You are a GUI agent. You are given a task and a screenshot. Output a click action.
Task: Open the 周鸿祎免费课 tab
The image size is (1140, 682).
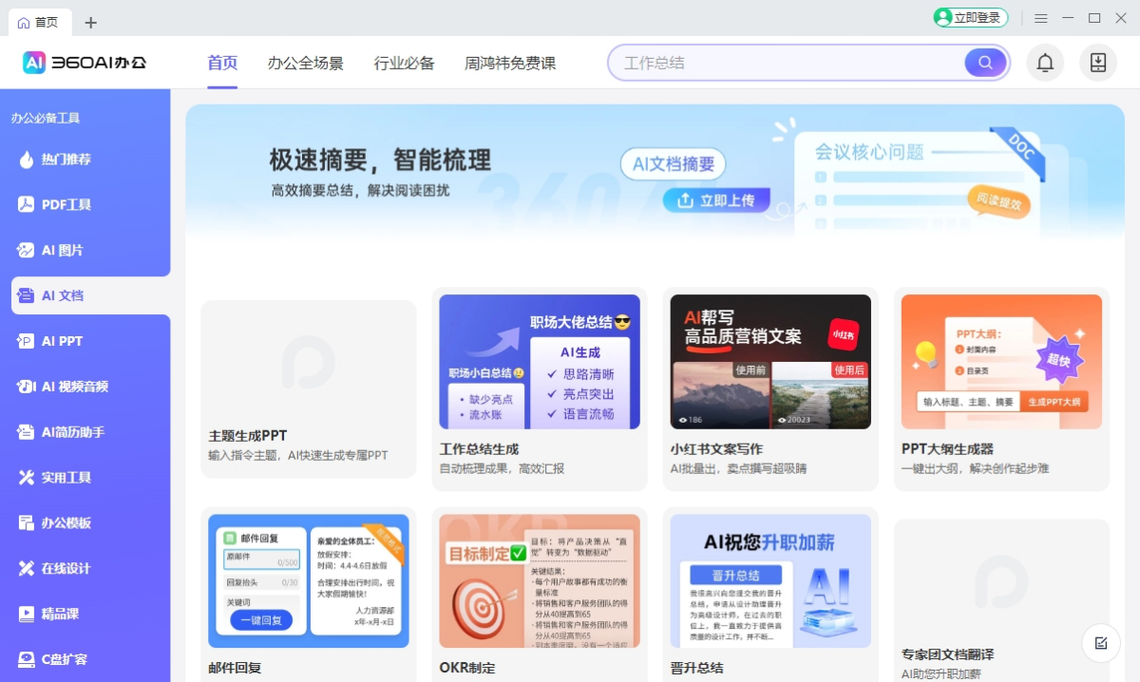tap(510, 63)
